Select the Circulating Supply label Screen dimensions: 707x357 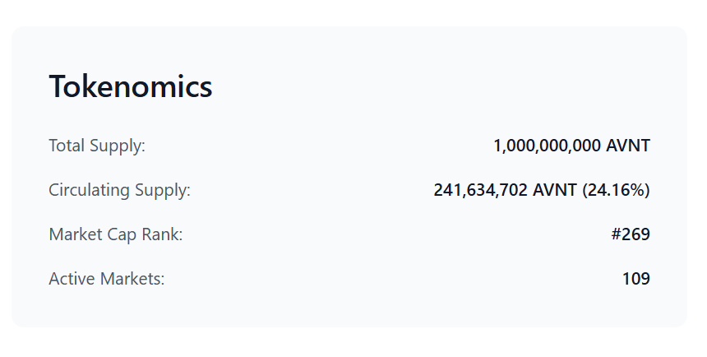tap(119, 190)
